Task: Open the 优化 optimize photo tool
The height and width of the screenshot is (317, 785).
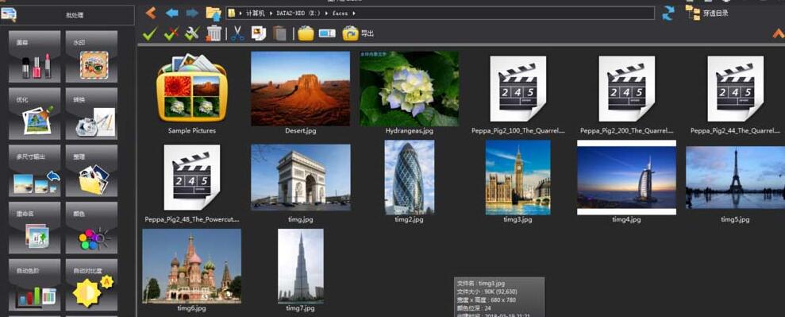Action: 35,114
